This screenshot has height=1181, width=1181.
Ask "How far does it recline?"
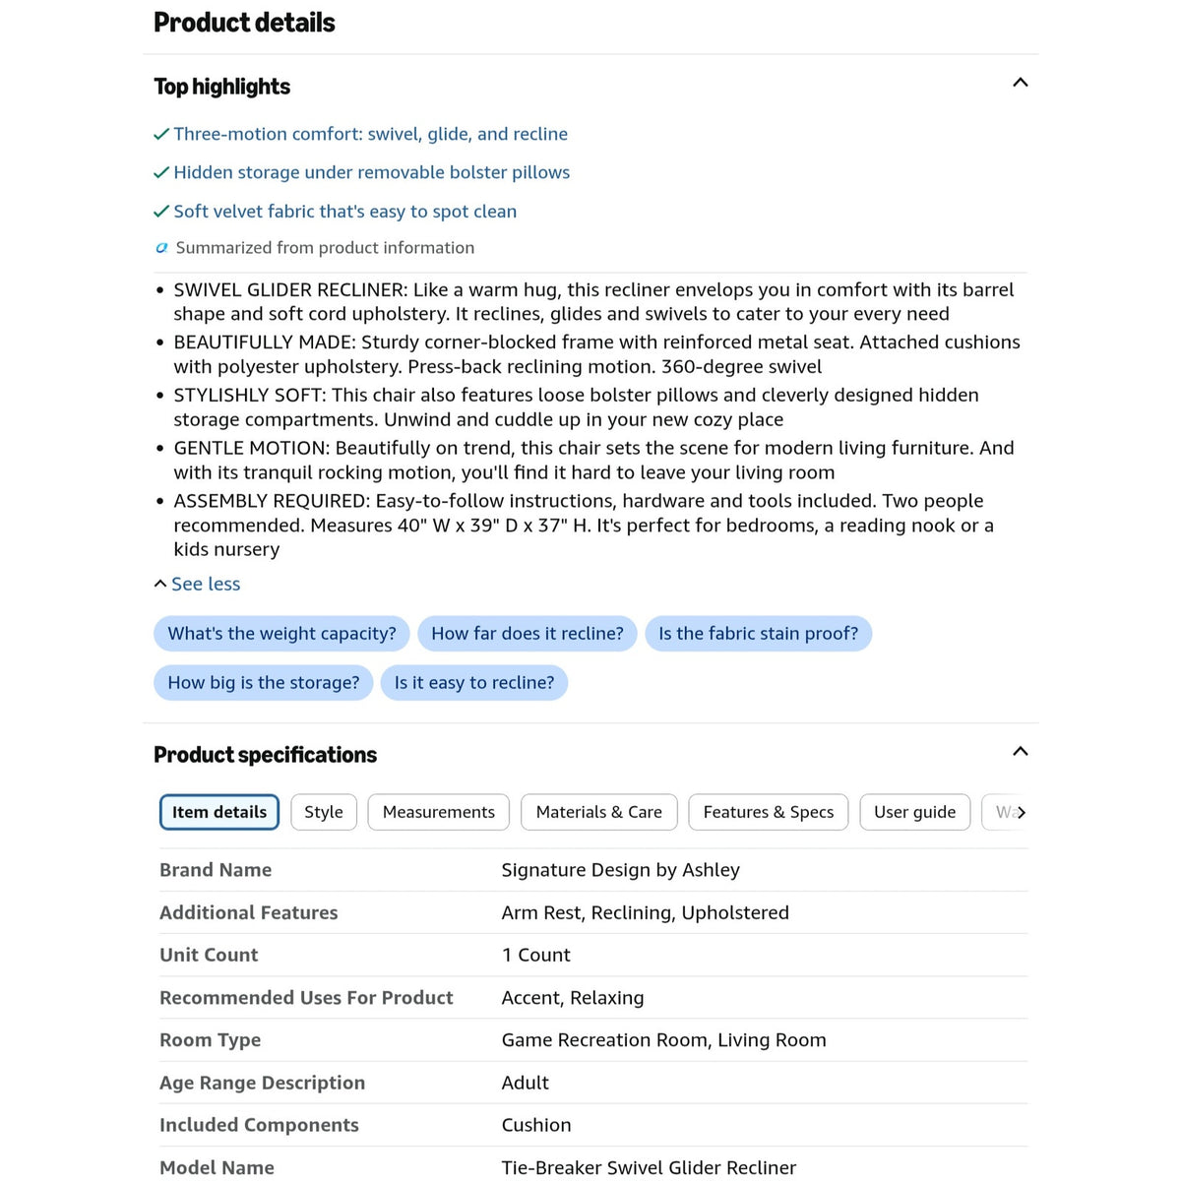click(x=528, y=634)
